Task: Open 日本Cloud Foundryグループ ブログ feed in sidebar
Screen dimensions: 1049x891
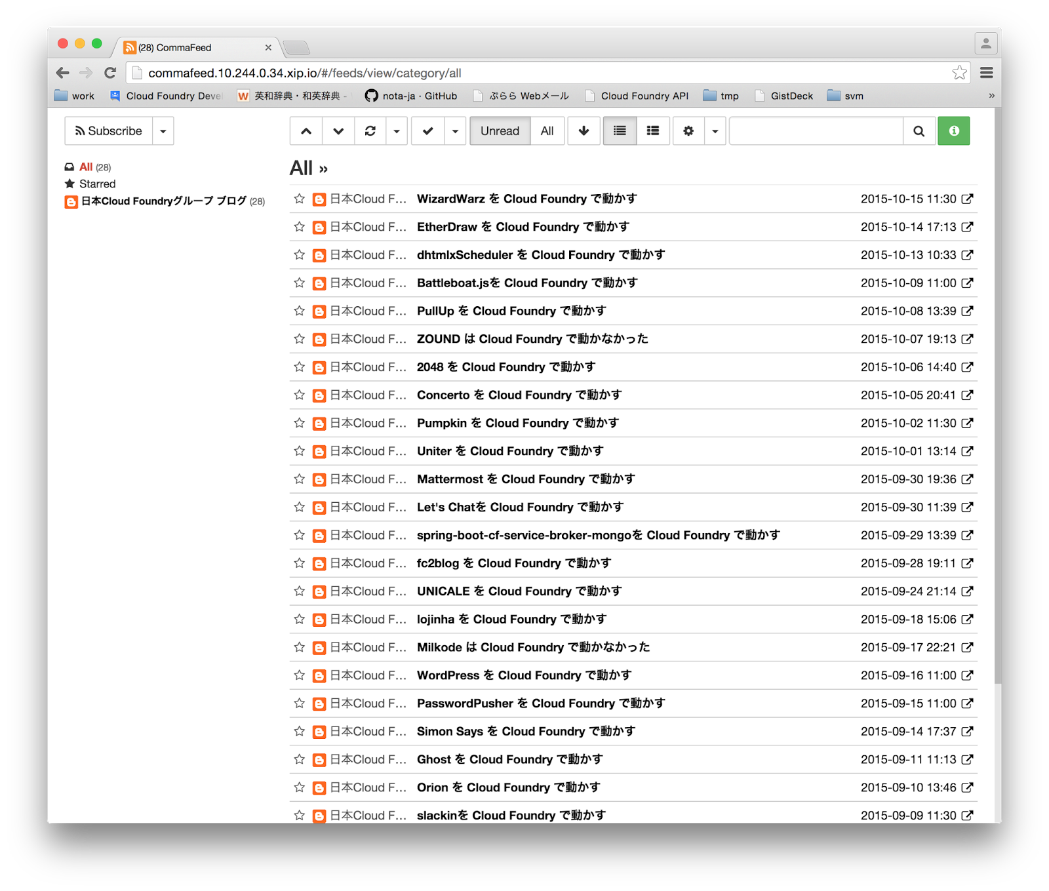Action: [165, 201]
